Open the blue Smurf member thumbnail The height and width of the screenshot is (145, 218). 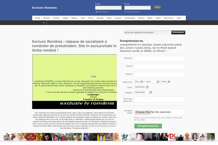[x=124, y=137]
